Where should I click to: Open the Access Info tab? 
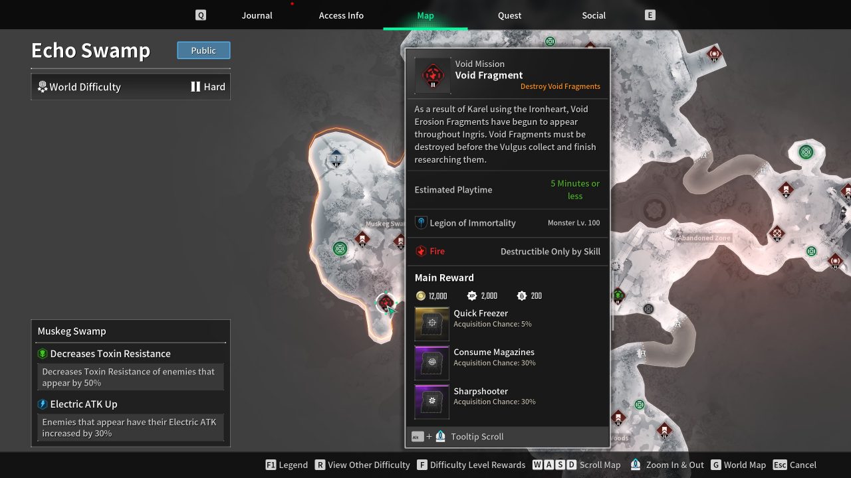(341, 15)
